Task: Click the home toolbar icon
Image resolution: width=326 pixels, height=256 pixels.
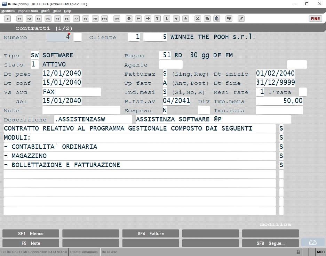Action: pos(129,19)
